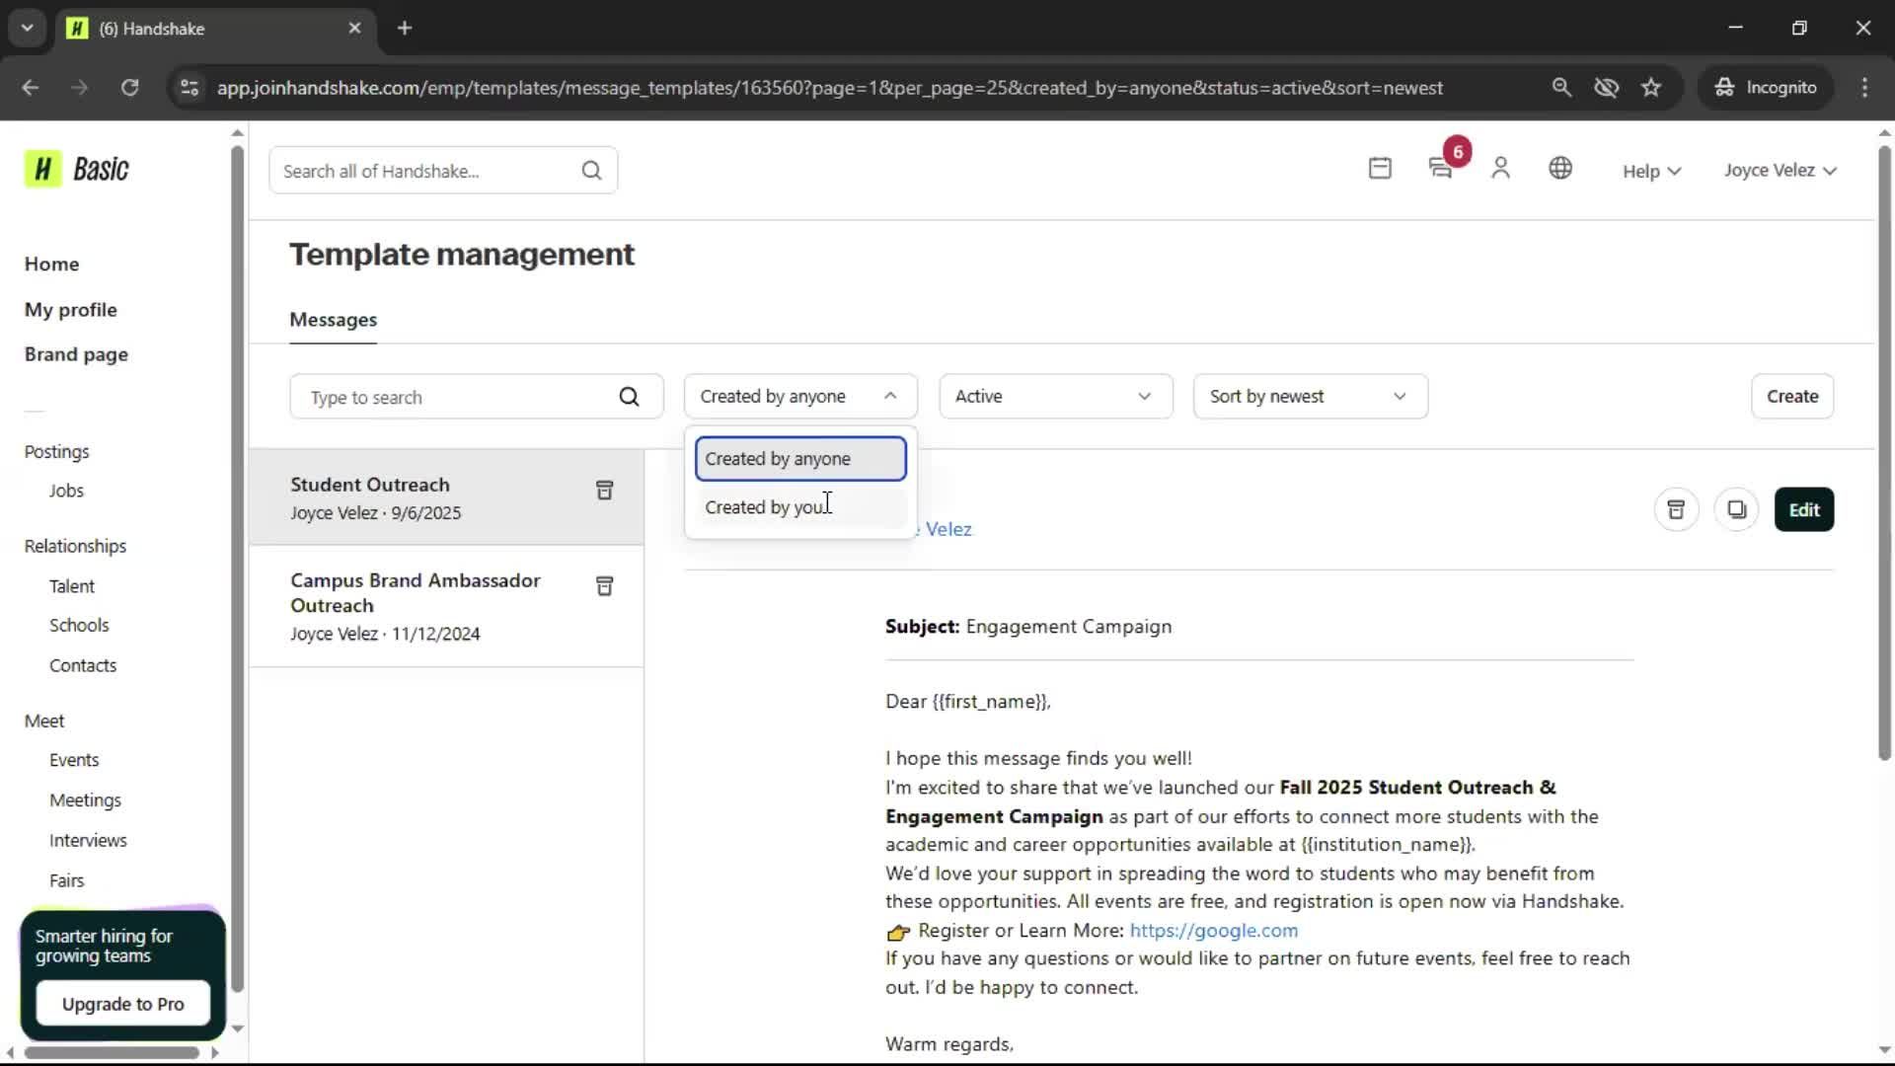This screenshot has width=1895, height=1066.
Task: View site information icon in address bar
Action: point(189,88)
